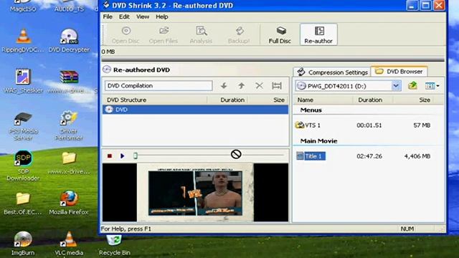Image resolution: width=459 pixels, height=258 pixels.
Task: Open the View menu
Action: click(143, 16)
